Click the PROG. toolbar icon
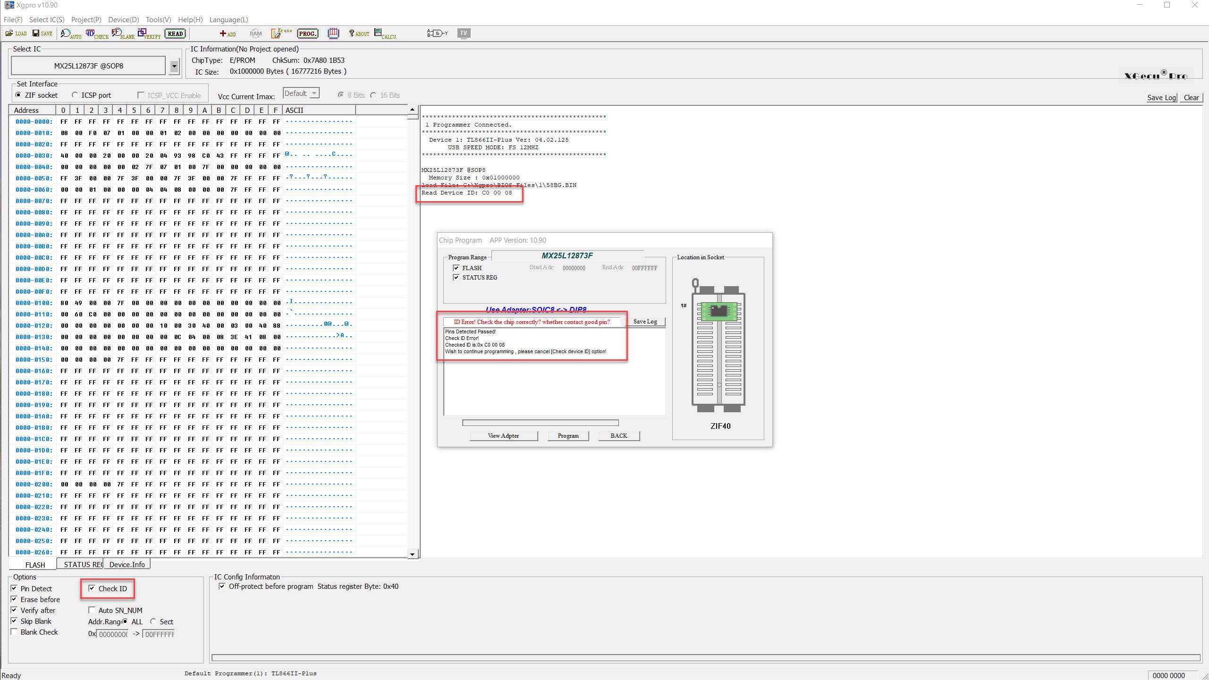Screen dimensions: 1209x680 [x=308, y=34]
